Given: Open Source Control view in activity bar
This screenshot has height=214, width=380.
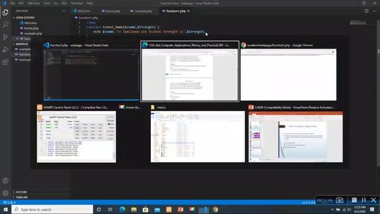Looking at the screenshot, I should tap(5, 37).
